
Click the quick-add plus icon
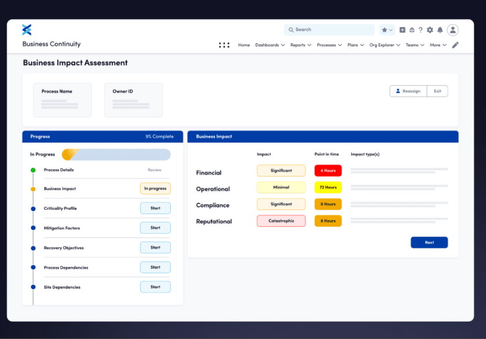(x=402, y=30)
